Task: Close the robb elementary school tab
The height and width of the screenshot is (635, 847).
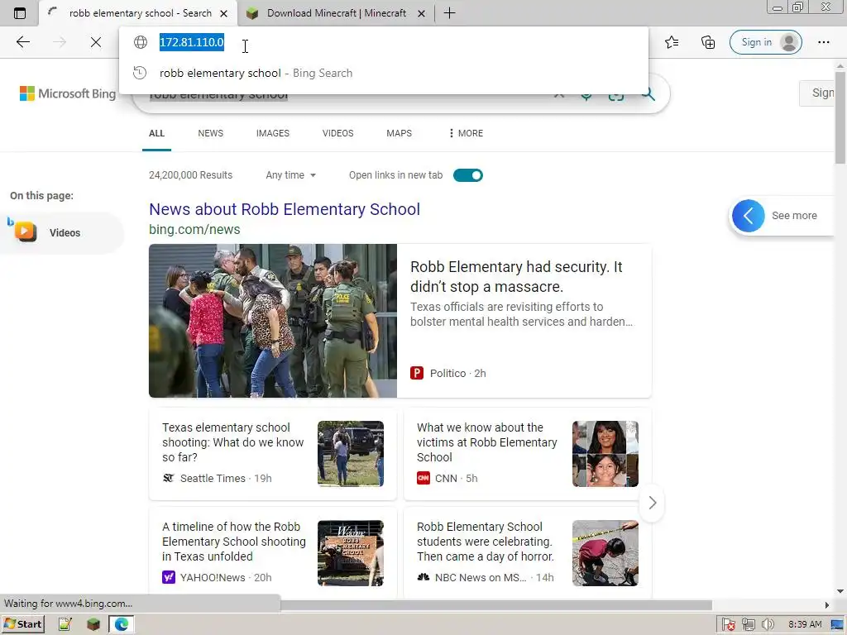Action: (x=223, y=13)
